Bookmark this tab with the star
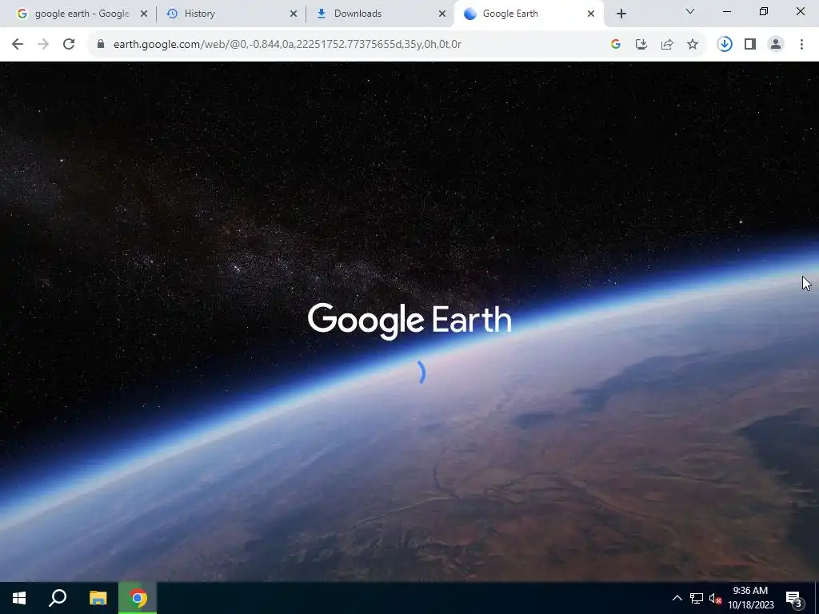Screen dimensions: 819x614 (x=693, y=45)
